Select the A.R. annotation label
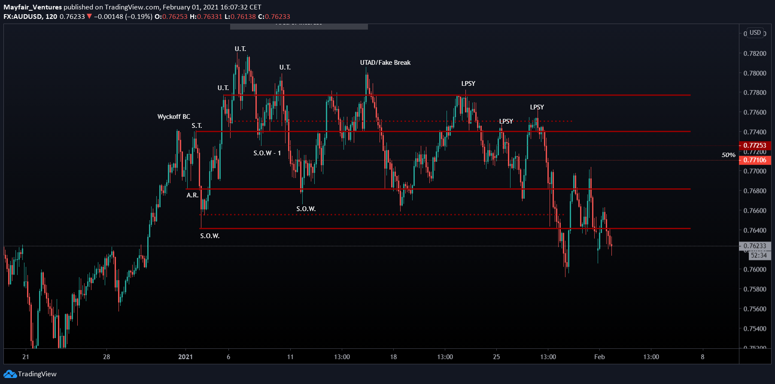 click(192, 195)
